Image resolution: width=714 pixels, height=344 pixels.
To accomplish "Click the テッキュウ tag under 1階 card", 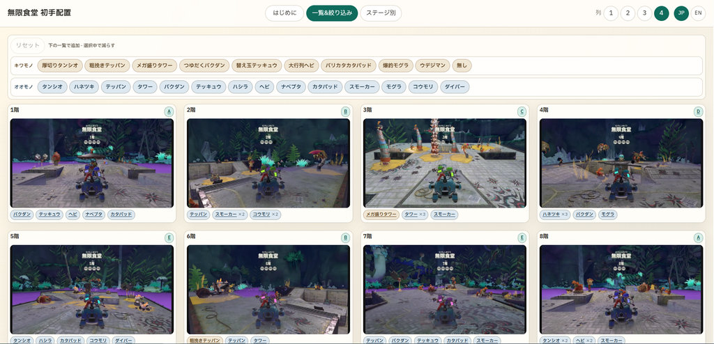I will 50,214.
